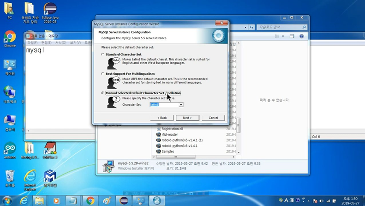Screen dimensions: 365x206
Task: Click the Notepad text area containing mysql
Action: pyautogui.click(x=59, y=87)
